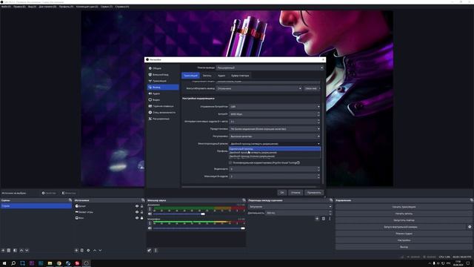The image size is (474, 267).
Task: Open scene filters icon in Сцены panel
Action: pos(15,251)
